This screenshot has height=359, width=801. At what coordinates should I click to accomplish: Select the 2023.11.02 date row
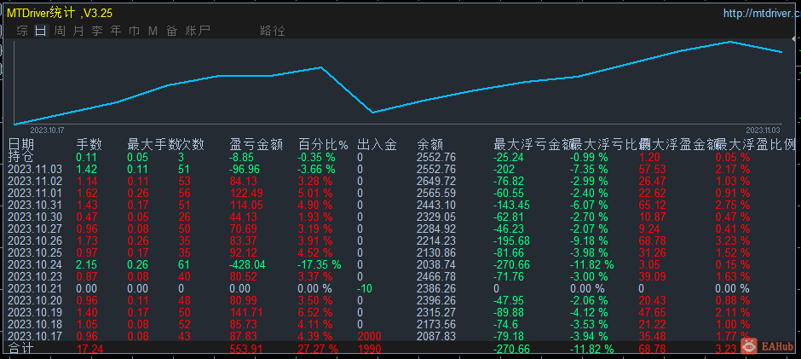[35, 181]
